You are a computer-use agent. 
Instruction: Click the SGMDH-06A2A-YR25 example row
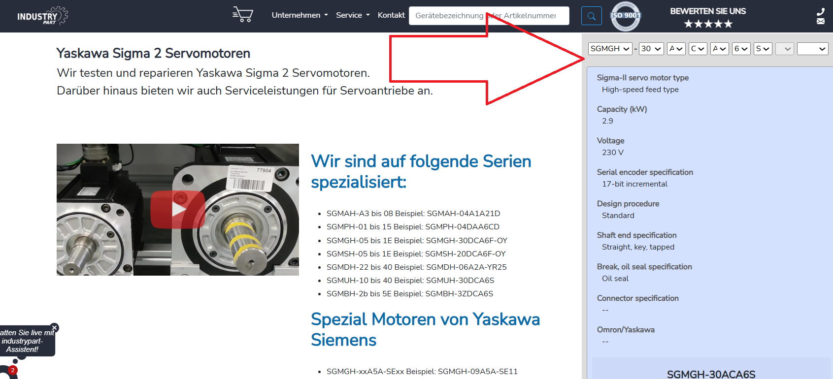tap(417, 267)
